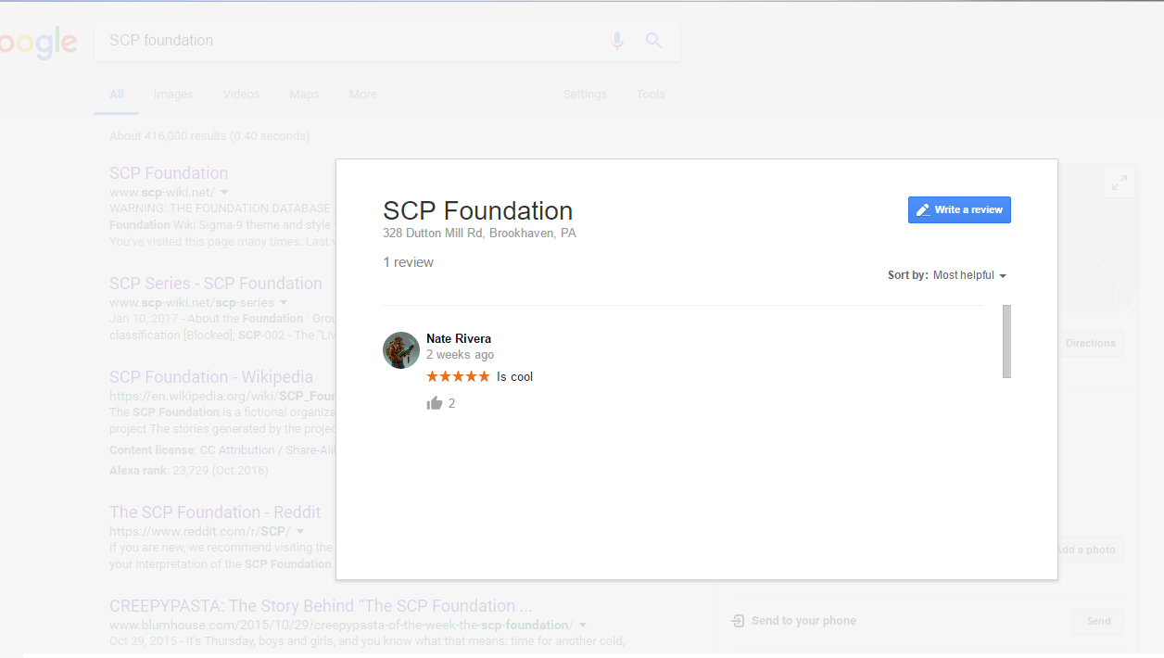Screen dimensions: 1164x658
Task: Click the Directions button in knowledge panel
Action: click(x=1090, y=344)
